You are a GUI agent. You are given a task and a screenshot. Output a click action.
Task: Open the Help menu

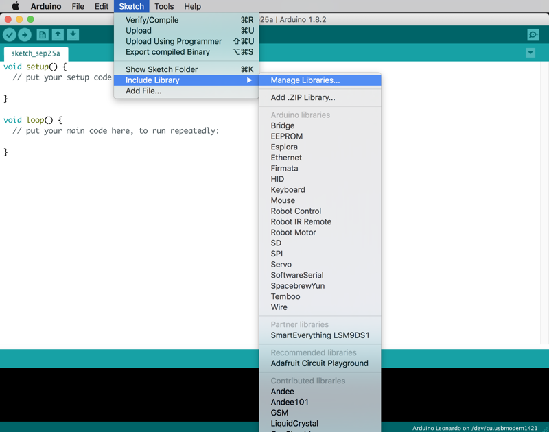coord(193,6)
